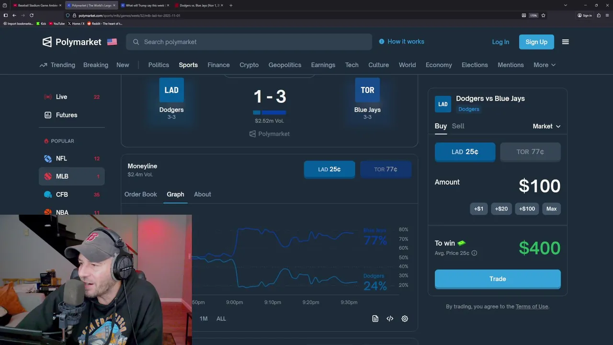Click the Dodgers tag under match title
The width and height of the screenshot is (613, 345).
click(x=469, y=109)
